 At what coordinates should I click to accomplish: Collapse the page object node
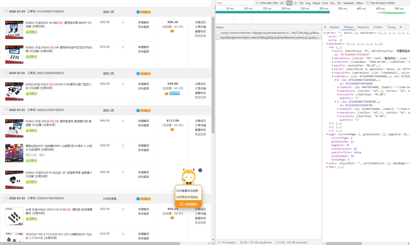point(327,135)
